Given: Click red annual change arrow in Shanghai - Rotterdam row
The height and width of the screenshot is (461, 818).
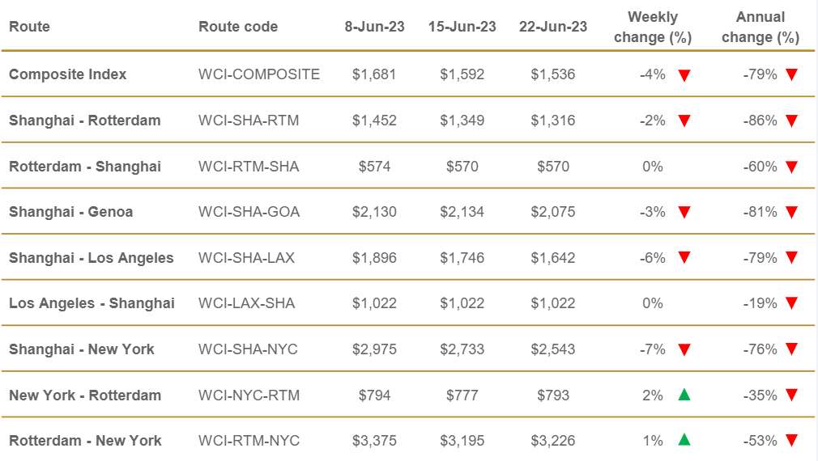Looking at the screenshot, I should (791, 121).
